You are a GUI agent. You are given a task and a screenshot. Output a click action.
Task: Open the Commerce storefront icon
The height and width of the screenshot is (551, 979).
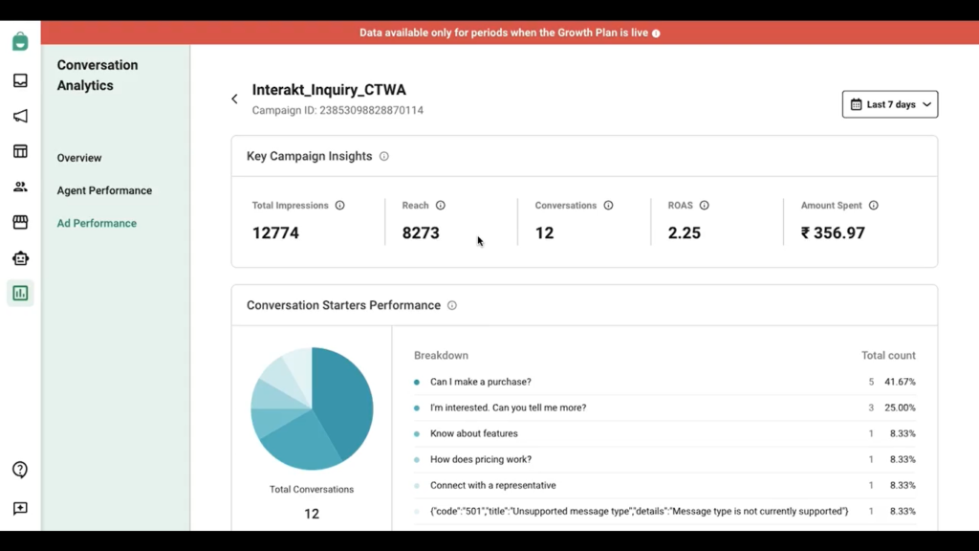(20, 222)
